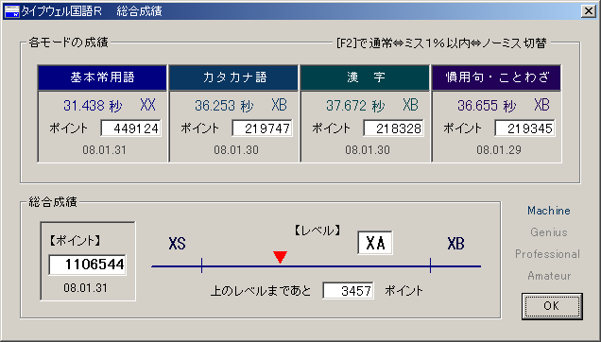Click the 08.01.29 date
601x342 pixels.
coord(499,150)
